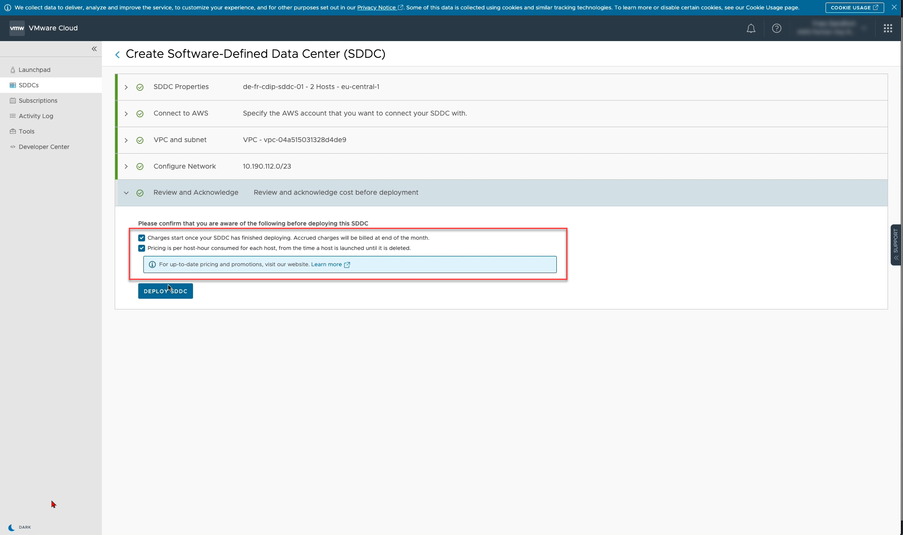This screenshot has width=903, height=535.
Task: Click the Activity Log list icon
Action: click(13, 116)
